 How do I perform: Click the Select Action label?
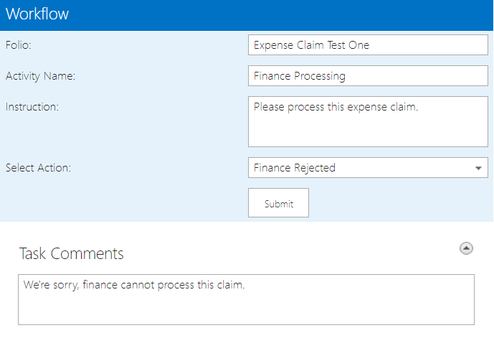[38, 168]
